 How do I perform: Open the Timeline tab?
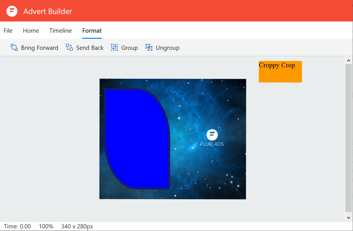coord(60,31)
